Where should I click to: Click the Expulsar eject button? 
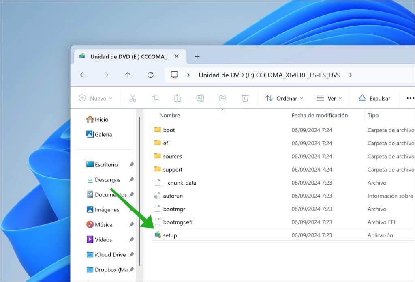click(374, 98)
